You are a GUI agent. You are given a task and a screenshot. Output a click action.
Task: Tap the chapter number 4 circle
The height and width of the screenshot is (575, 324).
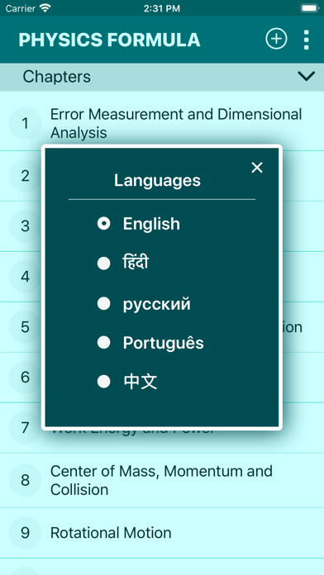[25, 277]
